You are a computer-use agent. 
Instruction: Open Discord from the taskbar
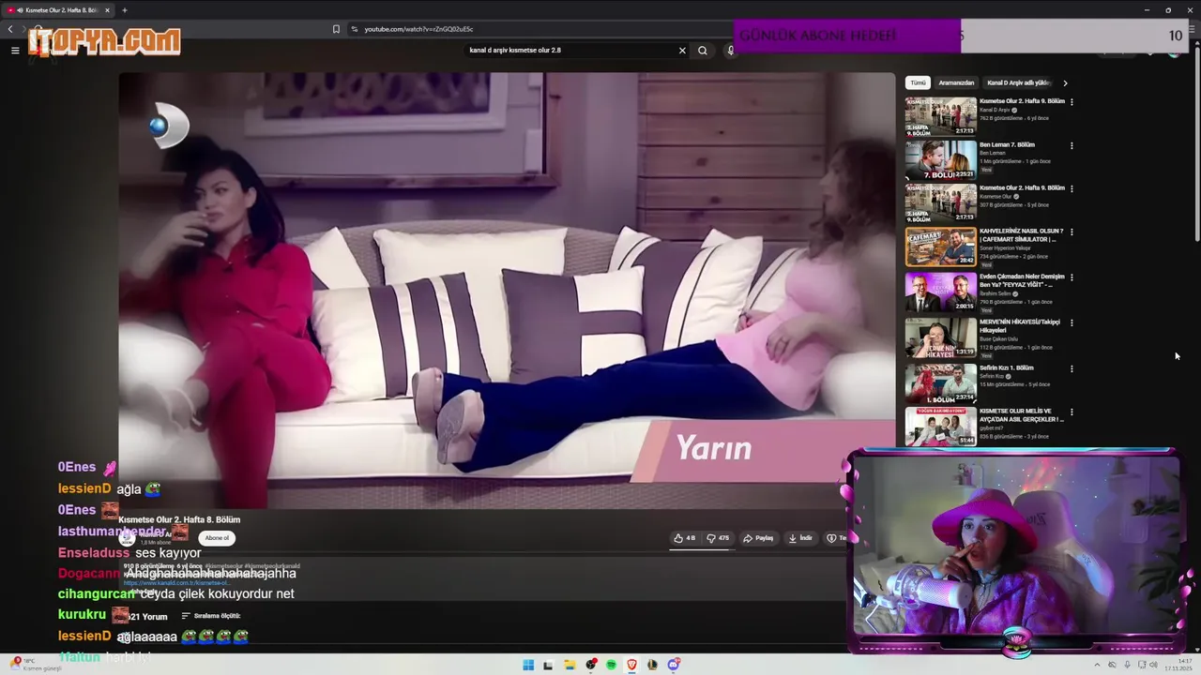click(673, 665)
